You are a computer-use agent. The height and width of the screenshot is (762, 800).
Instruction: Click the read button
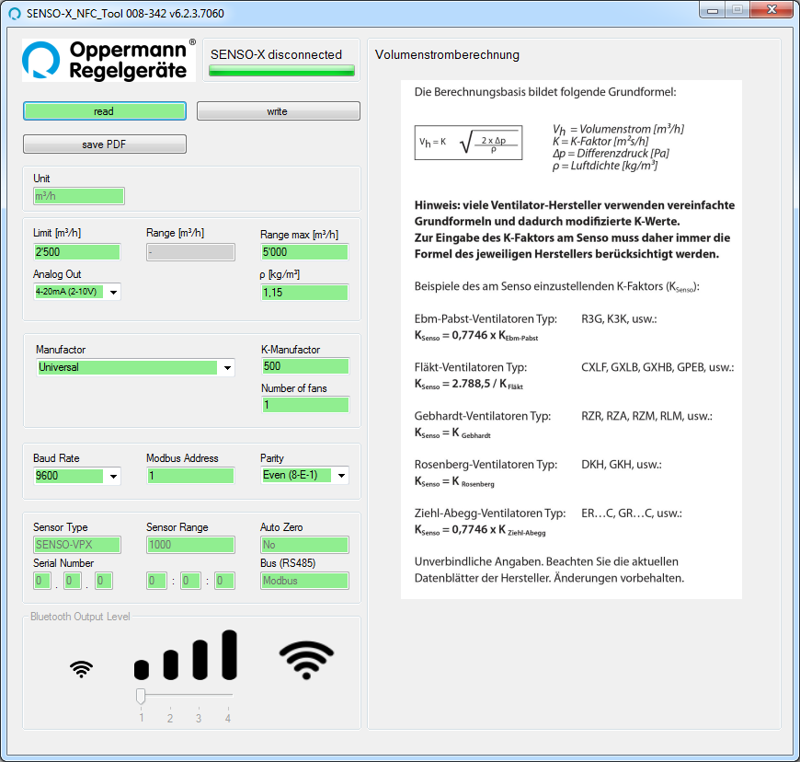coord(105,110)
